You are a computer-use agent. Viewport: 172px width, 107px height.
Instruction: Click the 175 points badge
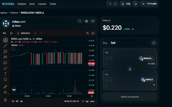[x=126, y=4]
